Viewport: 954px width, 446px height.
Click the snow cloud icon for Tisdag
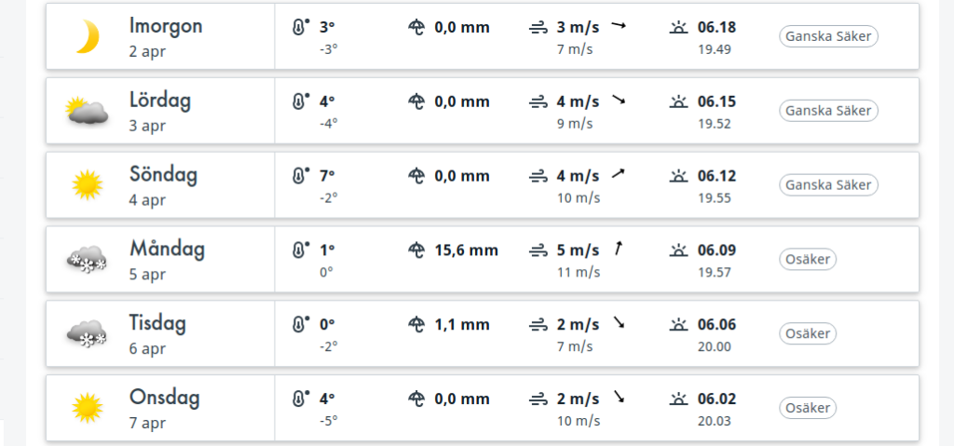tap(87, 333)
